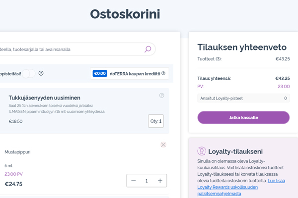Image resolution: width=298 pixels, height=198 pixels.
Task: Click the product search input field
Action: pos(70,49)
